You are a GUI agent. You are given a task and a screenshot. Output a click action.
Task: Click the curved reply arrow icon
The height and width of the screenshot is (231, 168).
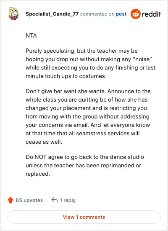(x=55, y=200)
